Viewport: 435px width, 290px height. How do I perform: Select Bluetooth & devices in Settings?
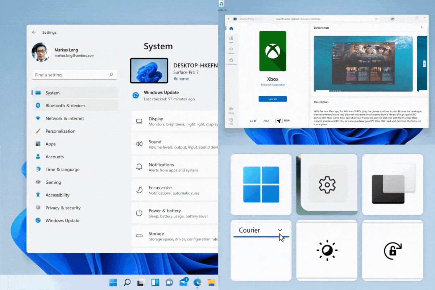[65, 105]
